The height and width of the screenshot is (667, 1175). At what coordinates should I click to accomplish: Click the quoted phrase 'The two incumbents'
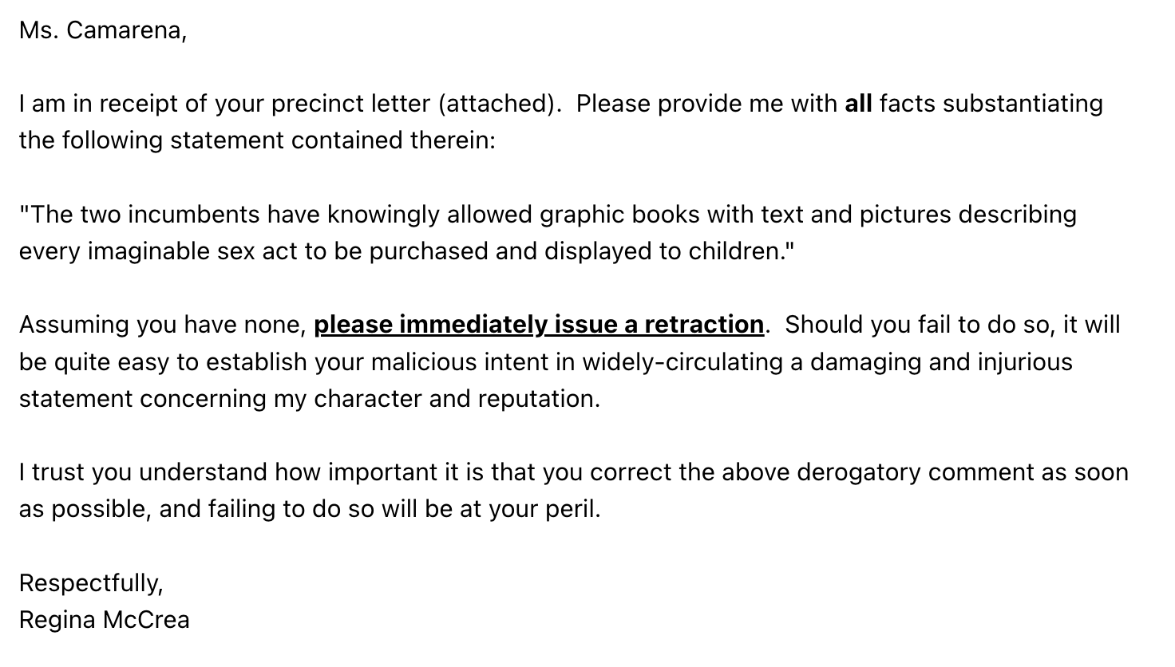[x=140, y=215]
